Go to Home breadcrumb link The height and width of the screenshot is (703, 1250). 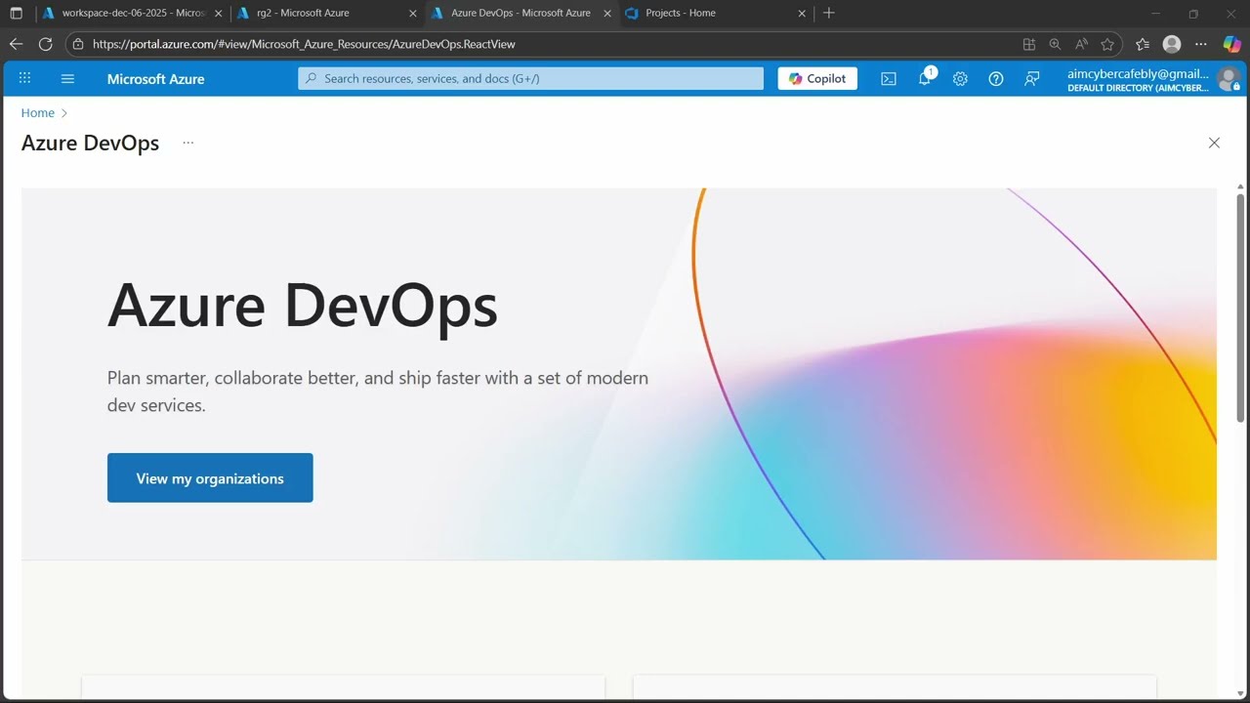(x=38, y=113)
